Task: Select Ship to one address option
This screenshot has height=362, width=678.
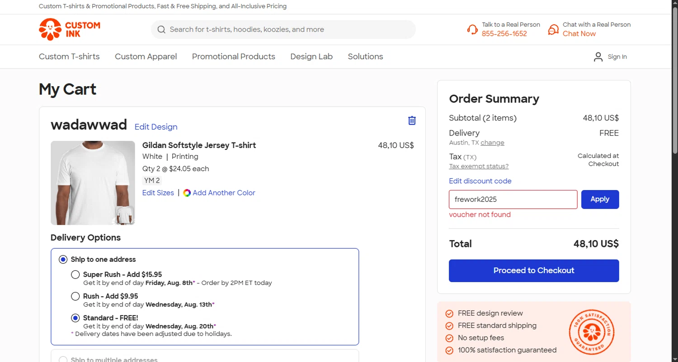Action: coord(63,260)
